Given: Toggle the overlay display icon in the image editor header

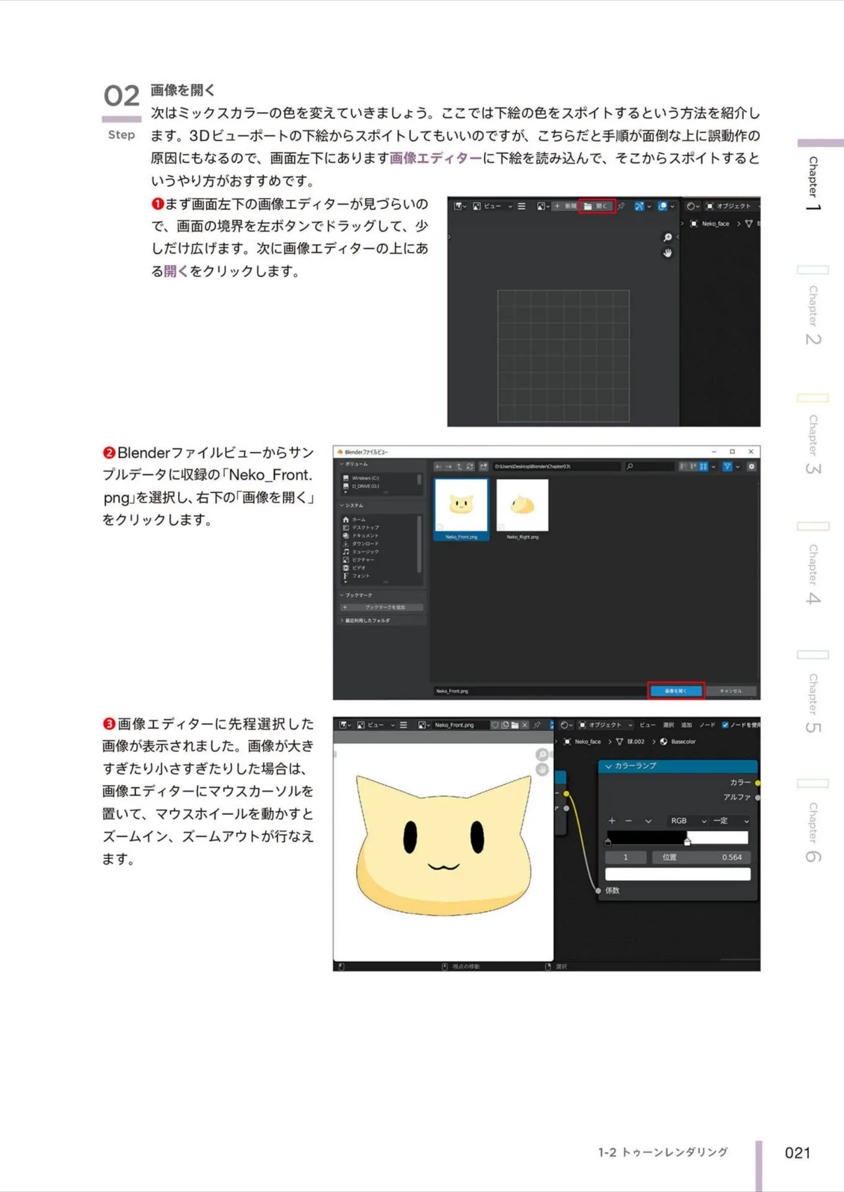Looking at the screenshot, I should pyautogui.click(x=662, y=206).
